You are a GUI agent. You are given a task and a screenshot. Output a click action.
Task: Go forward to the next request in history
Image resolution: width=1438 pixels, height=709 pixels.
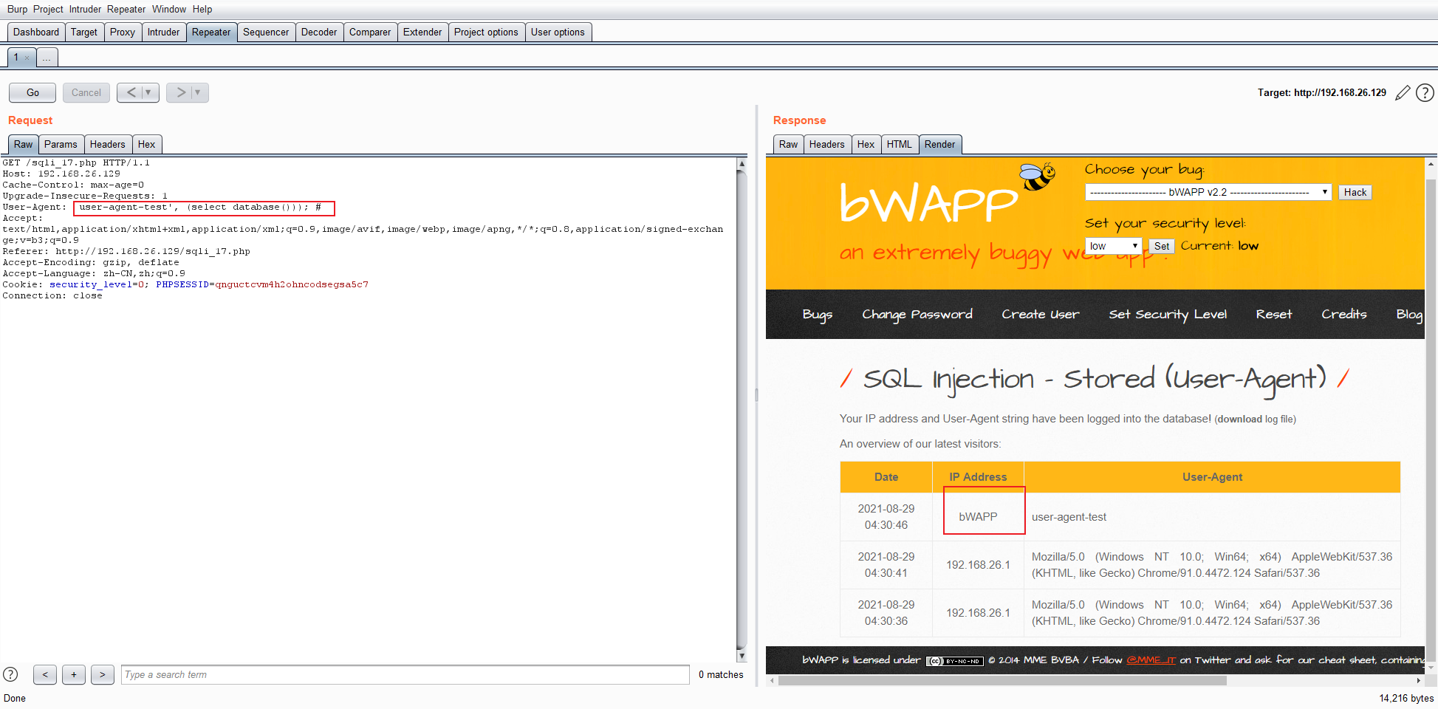(x=181, y=92)
